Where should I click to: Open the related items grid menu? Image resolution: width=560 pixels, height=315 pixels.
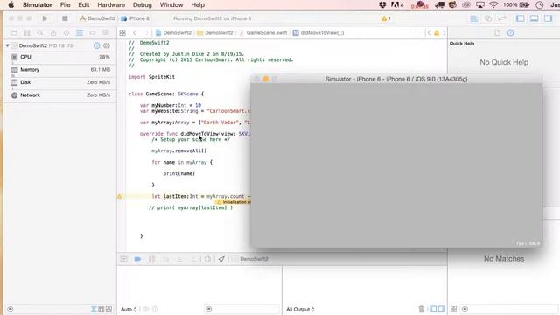[122, 33]
